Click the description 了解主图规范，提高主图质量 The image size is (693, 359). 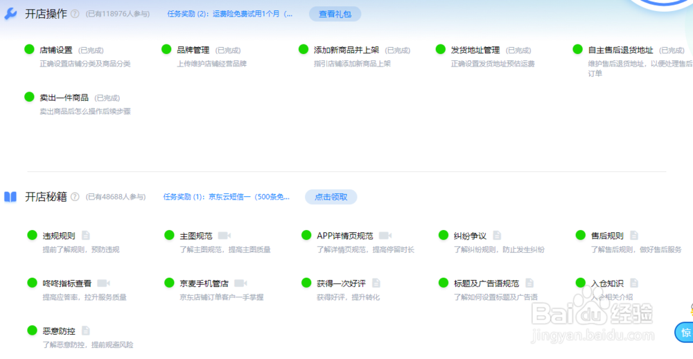click(x=225, y=249)
